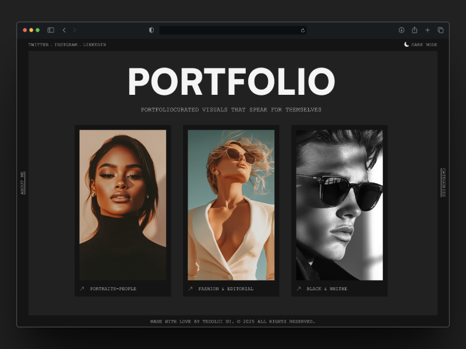Select the ABOUT ME vertical tab
The image size is (466, 349).
click(x=22, y=180)
